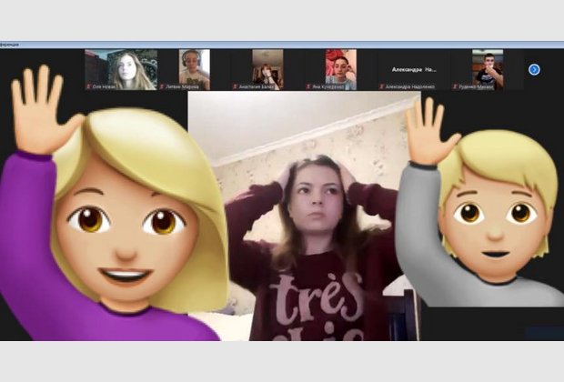Click muted mic icon beside Анастасия name

point(235,86)
